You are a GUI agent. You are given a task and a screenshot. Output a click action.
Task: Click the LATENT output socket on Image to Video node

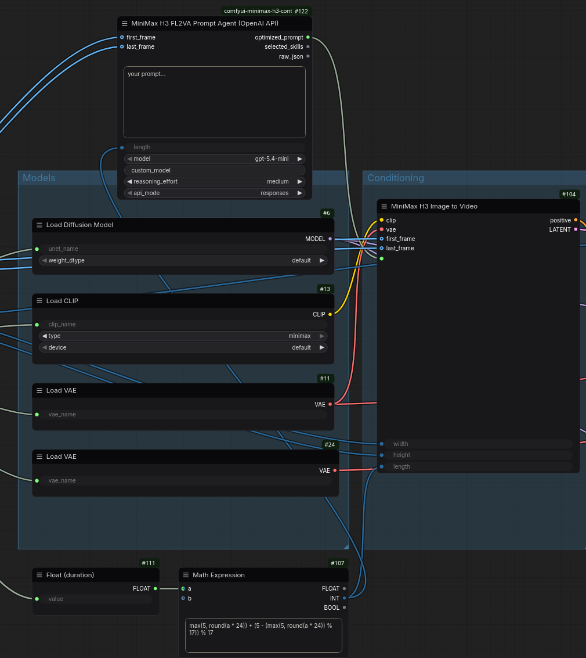pos(576,229)
